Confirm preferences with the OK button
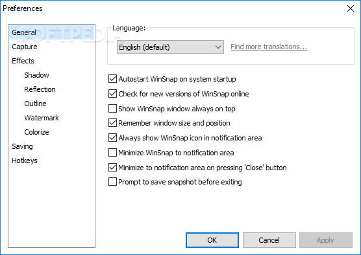 pyautogui.click(x=212, y=240)
